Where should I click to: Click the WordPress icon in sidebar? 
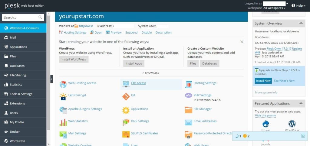tap(6, 141)
